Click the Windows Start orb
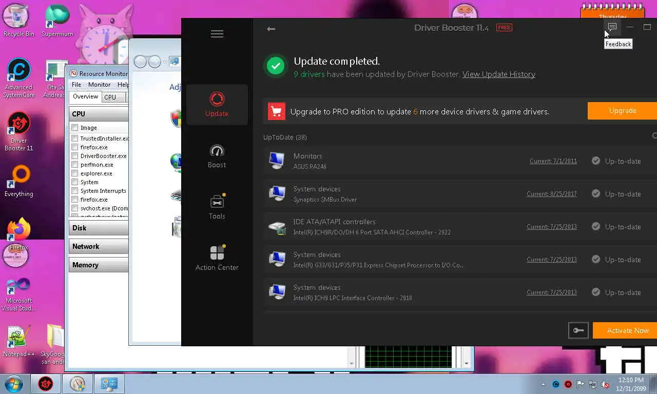Screen dimensions: 657x394 pos(13,384)
